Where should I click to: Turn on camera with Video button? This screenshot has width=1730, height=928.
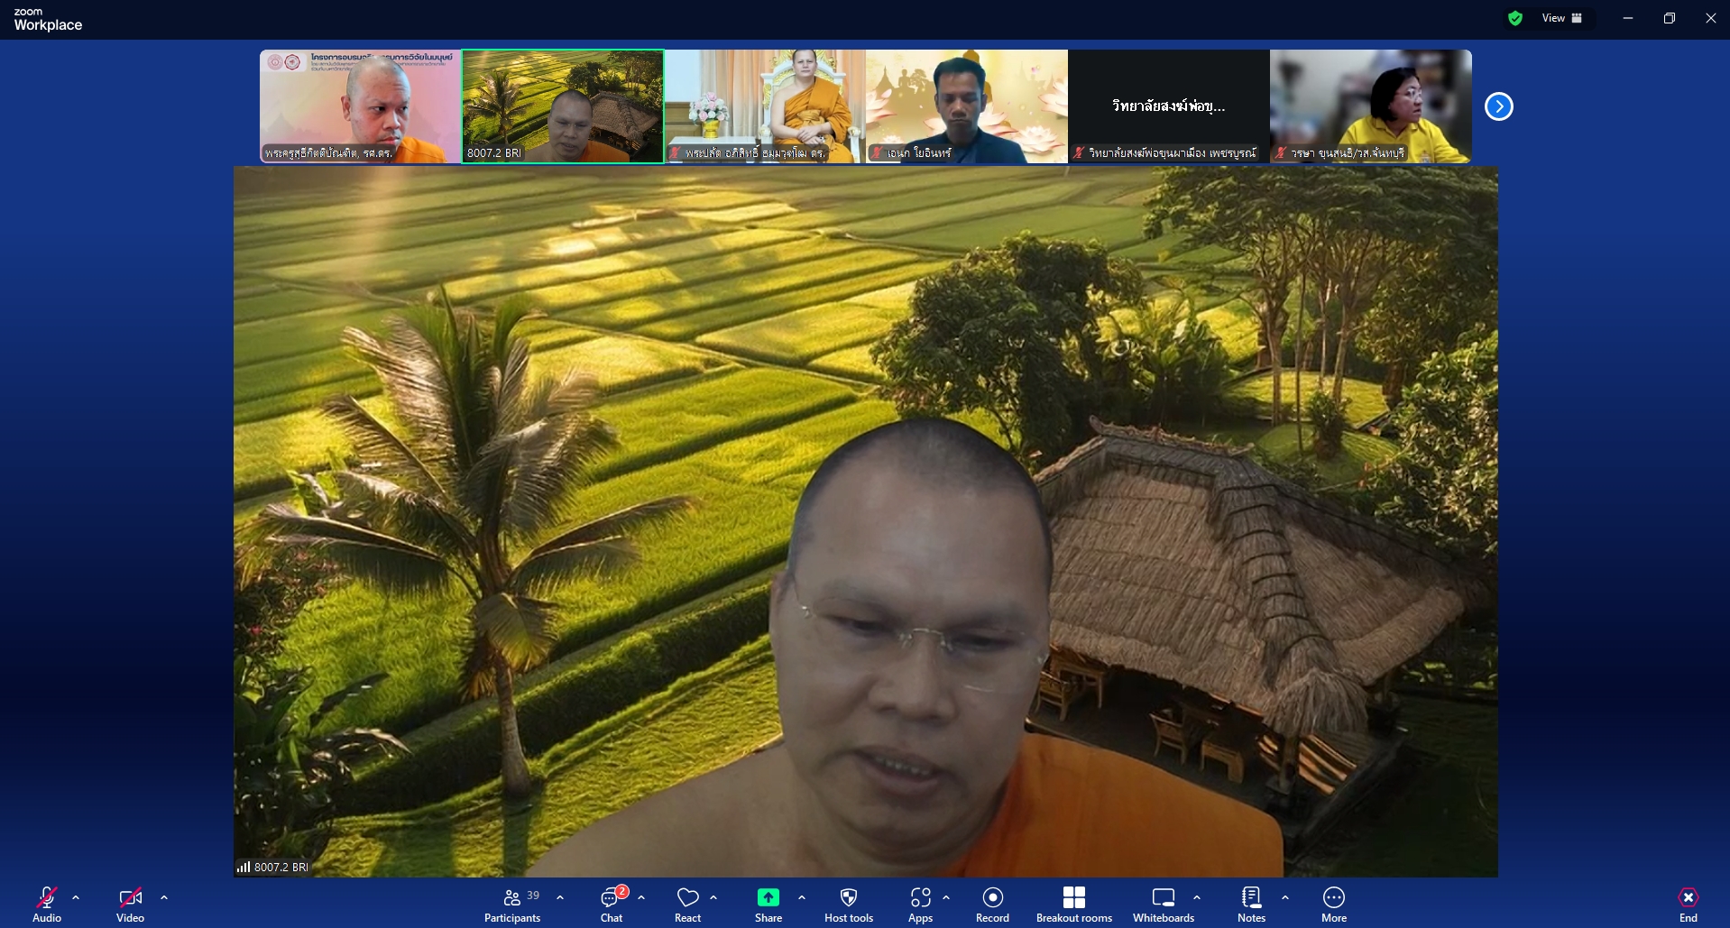tap(130, 905)
